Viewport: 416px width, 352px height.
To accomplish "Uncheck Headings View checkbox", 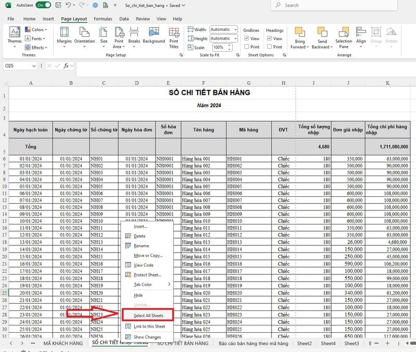I will click(269, 39).
